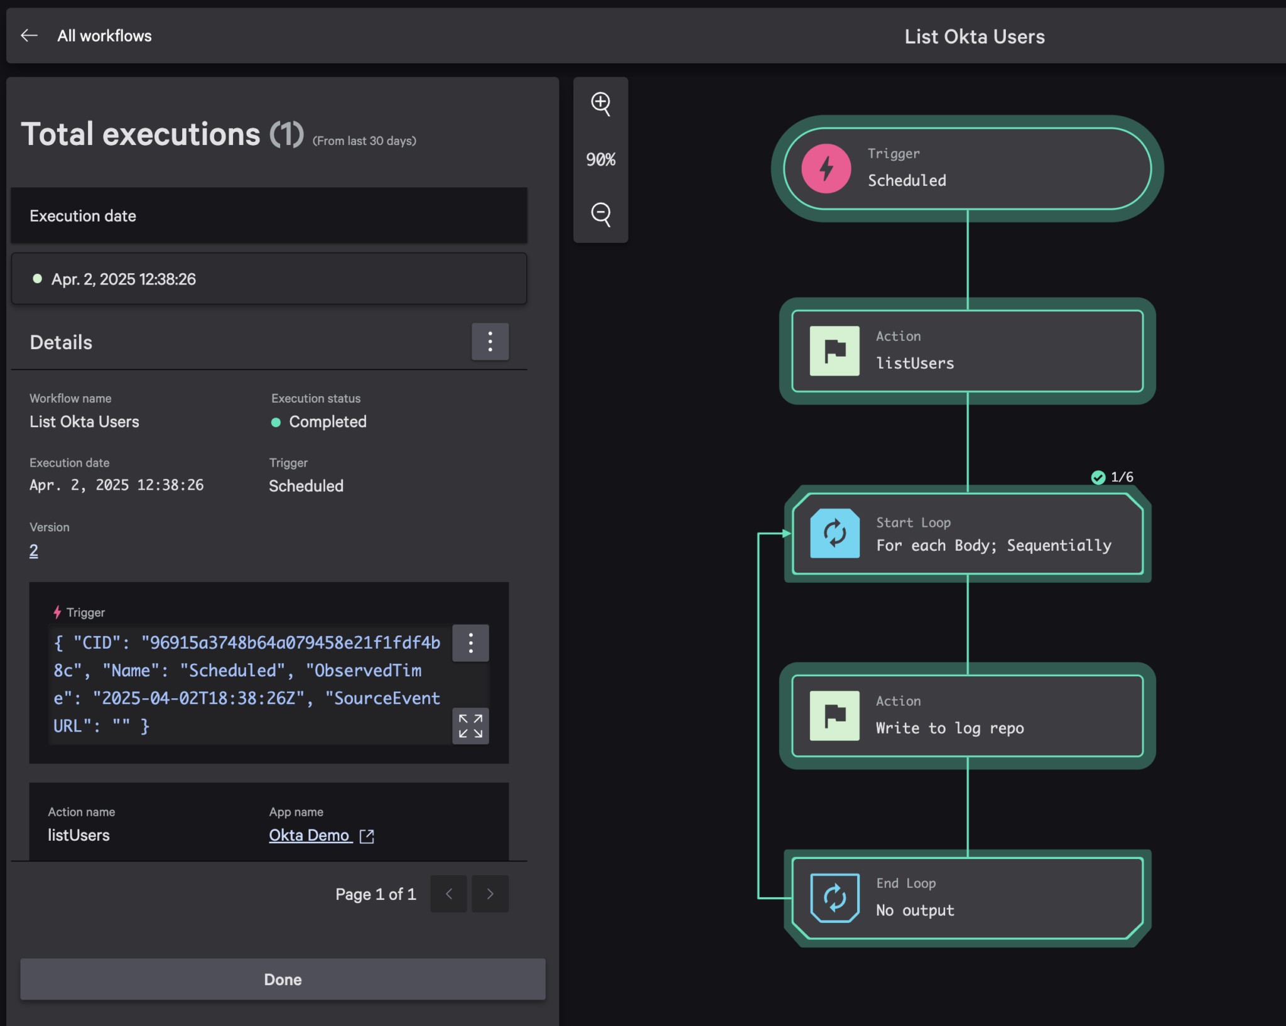The width and height of the screenshot is (1286, 1026).
Task: Click the zoom in magnifier icon
Action: [x=600, y=104]
